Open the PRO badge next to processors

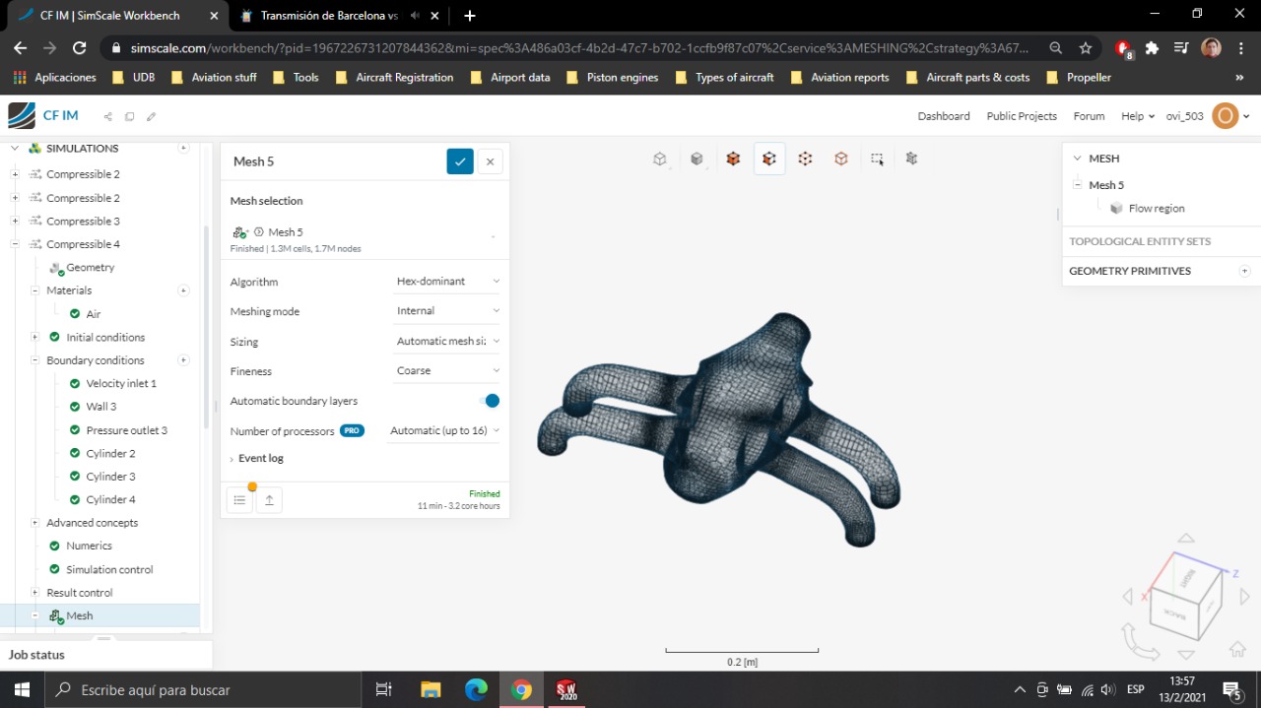pyautogui.click(x=352, y=430)
